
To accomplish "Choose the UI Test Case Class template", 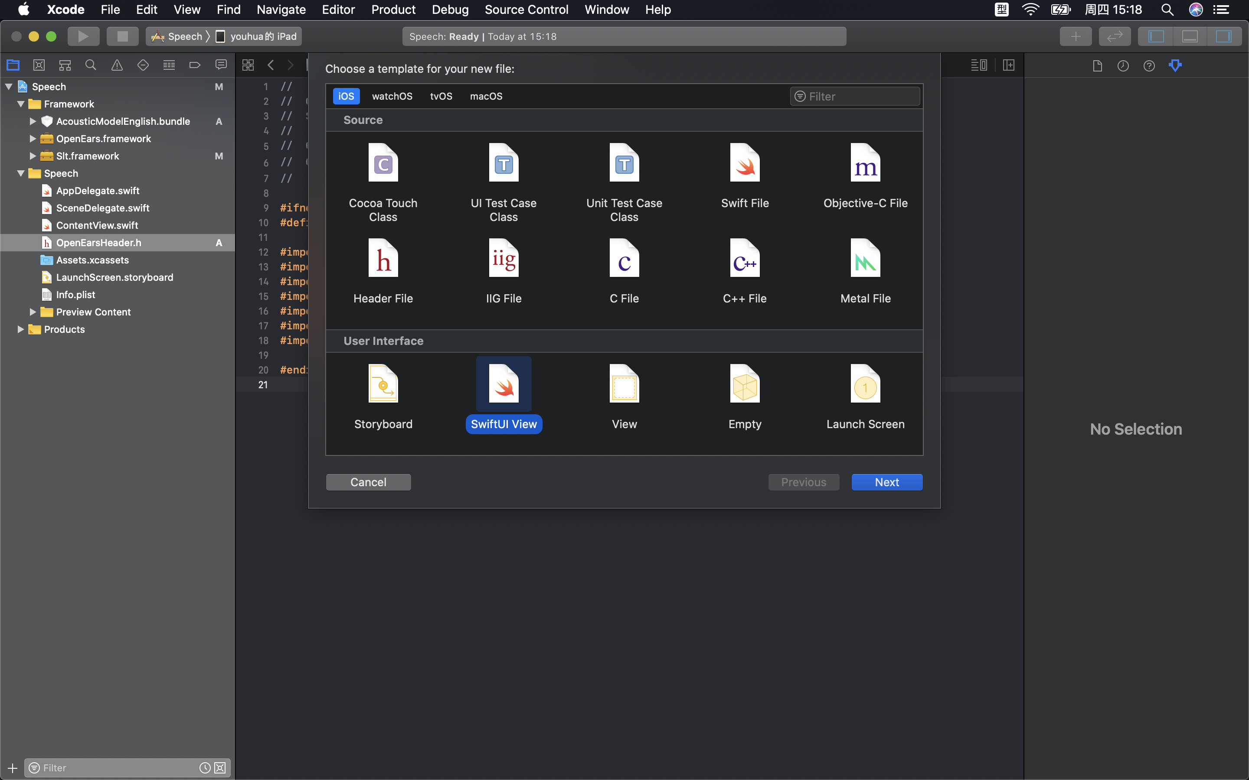I will [x=504, y=182].
